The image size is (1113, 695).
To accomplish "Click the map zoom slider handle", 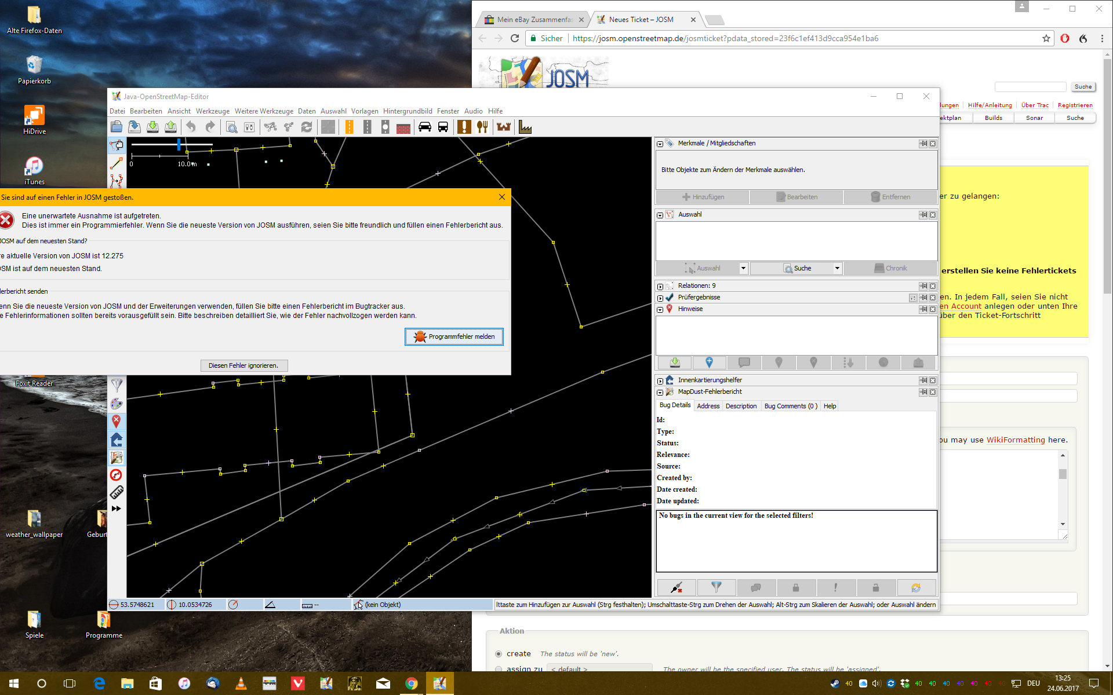I will [x=179, y=144].
